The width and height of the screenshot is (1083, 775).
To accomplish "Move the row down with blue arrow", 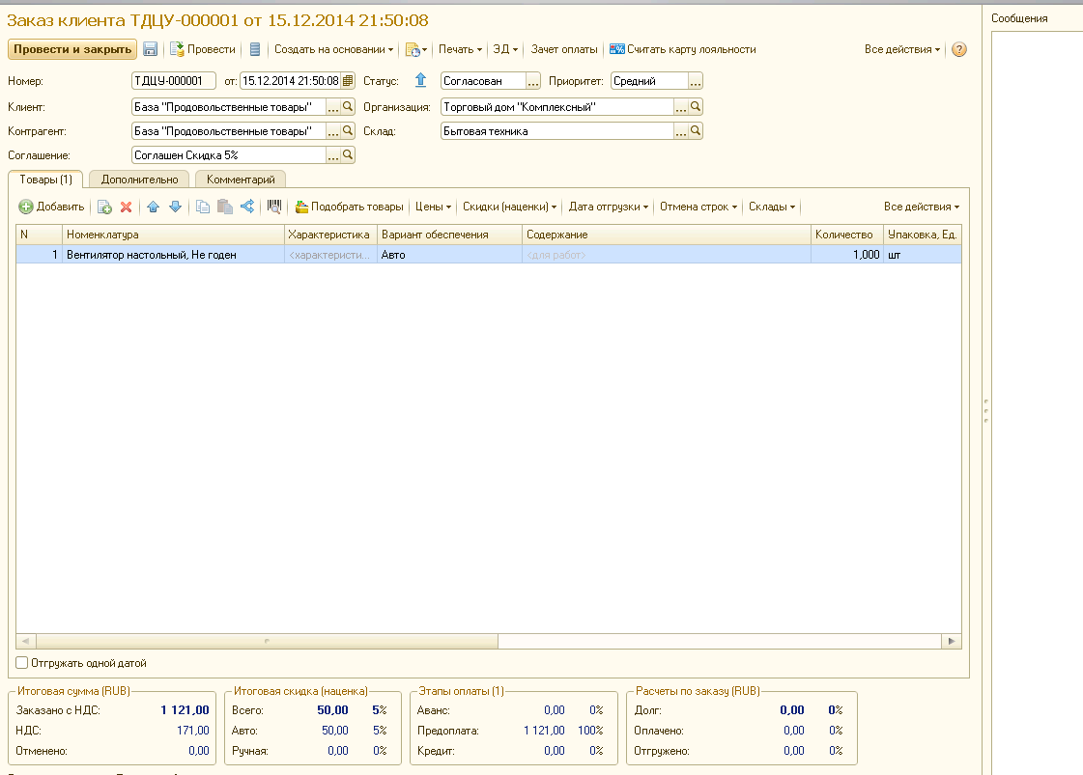I will (x=175, y=207).
